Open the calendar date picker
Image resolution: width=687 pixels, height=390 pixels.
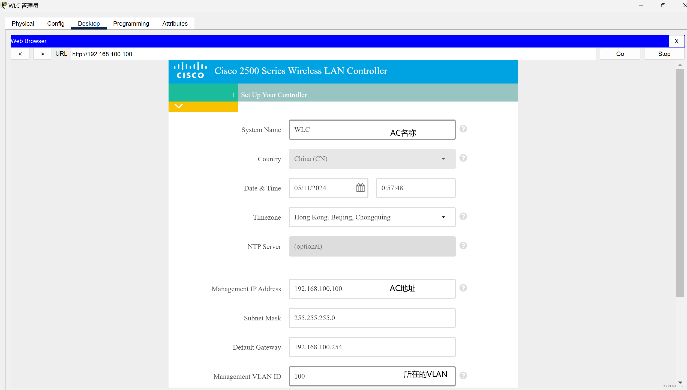(360, 188)
